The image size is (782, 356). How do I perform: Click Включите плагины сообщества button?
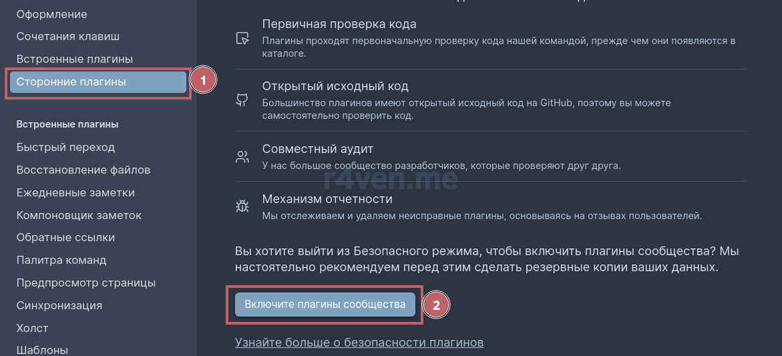click(325, 304)
